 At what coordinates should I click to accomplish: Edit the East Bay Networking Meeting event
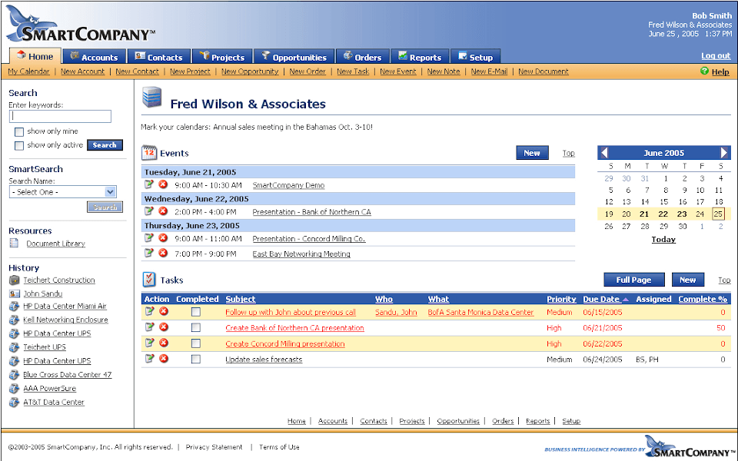pyautogui.click(x=148, y=253)
